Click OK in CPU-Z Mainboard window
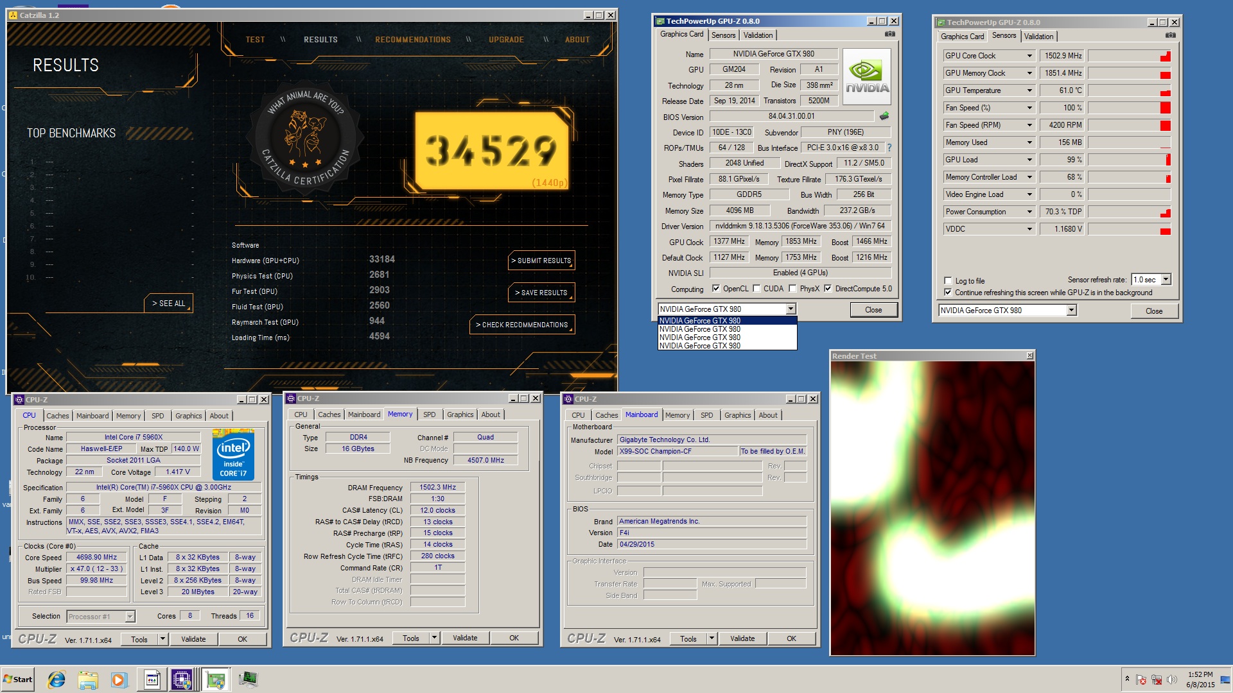Image resolution: width=1233 pixels, height=693 pixels. point(791,638)
